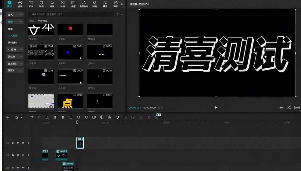This screenshot has width=301, height=171.
Task: Select the highlighted clip at the playhead
Action: [80, 143]
